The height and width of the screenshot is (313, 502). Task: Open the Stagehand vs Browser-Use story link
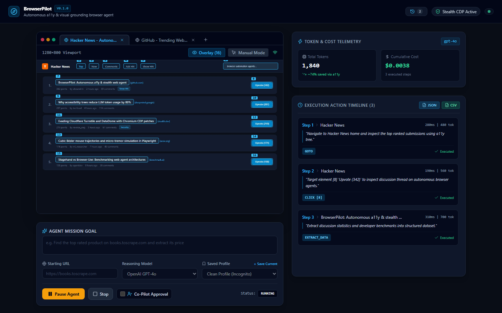click(x=102, y=160)
